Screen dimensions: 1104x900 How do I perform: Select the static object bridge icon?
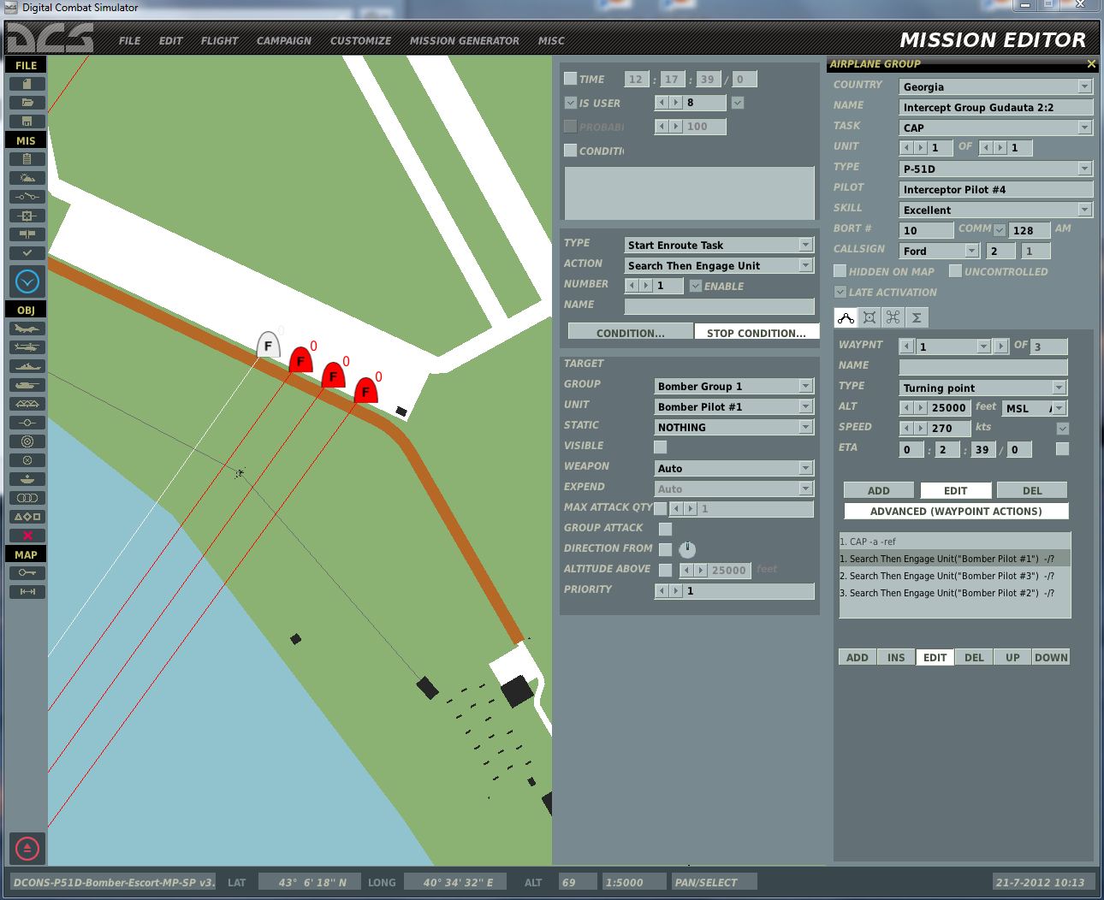tap(27, 404)
